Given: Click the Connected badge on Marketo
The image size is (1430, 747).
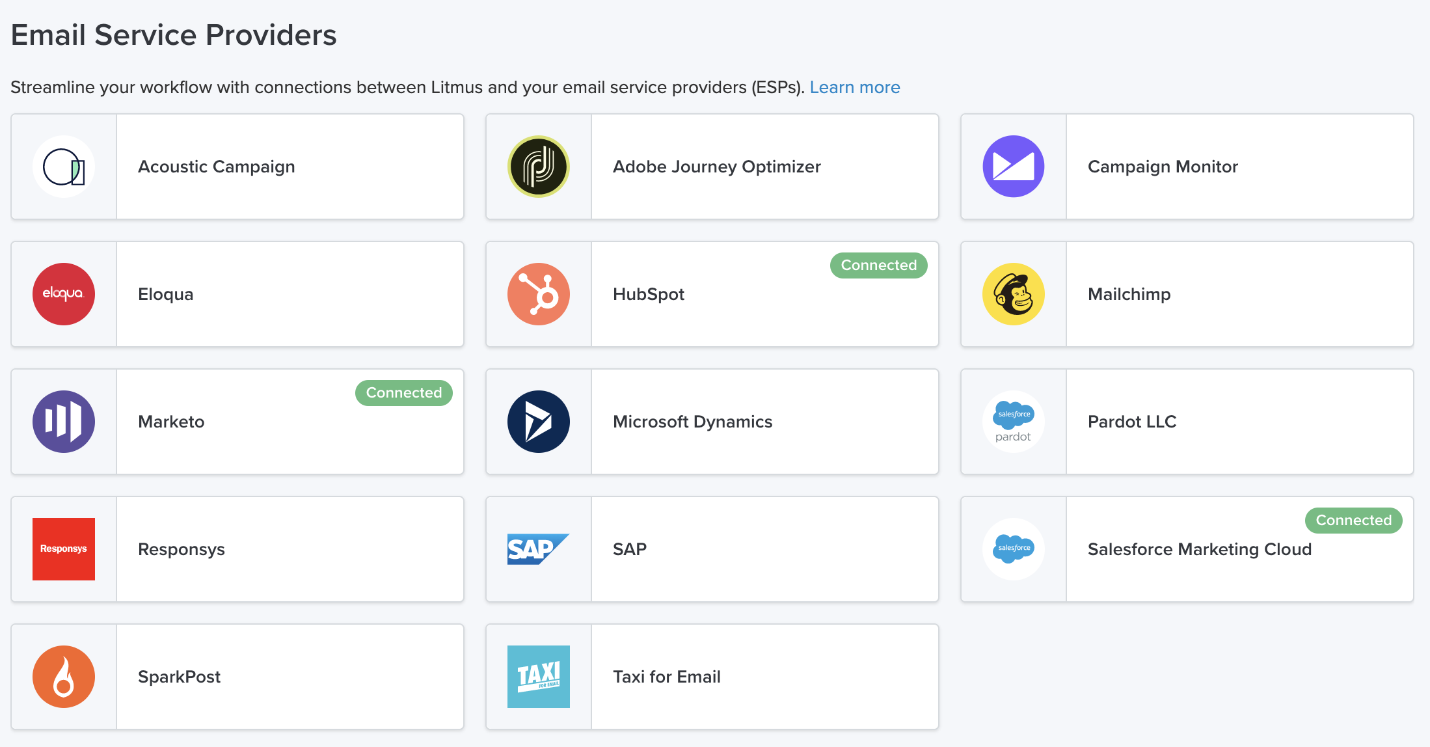Looking at the screenshot, I should 403,393.
